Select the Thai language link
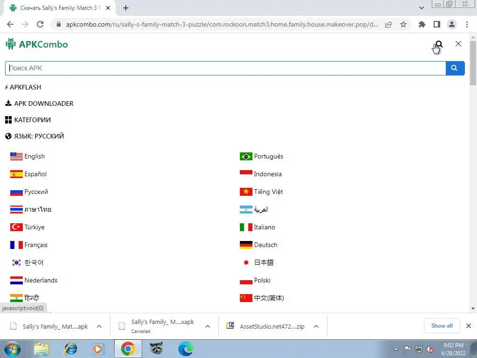Viewport: 477px width, 358px height. [38, 209]
